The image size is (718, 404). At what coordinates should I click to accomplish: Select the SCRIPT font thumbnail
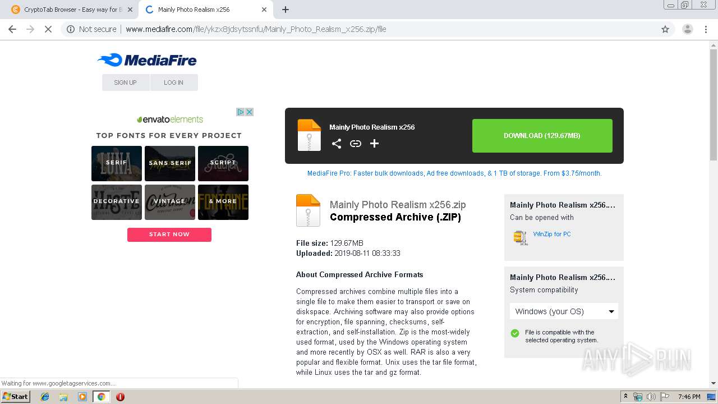point(223,163)
